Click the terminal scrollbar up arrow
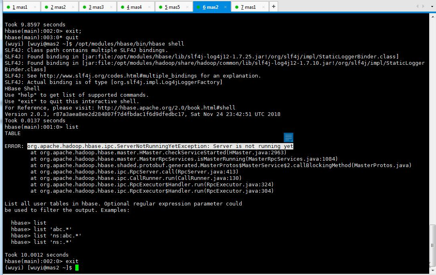Image resolution: width=436 pixels, height=275 pixels. pyautogui.click(x=433, y=17)
